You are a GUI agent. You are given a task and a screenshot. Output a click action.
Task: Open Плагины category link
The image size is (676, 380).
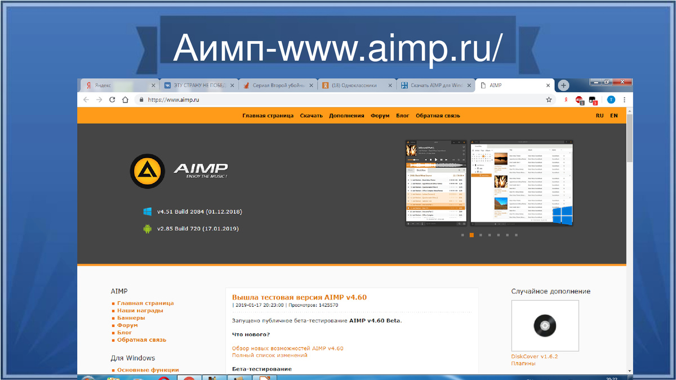click(x=523, y=364)
